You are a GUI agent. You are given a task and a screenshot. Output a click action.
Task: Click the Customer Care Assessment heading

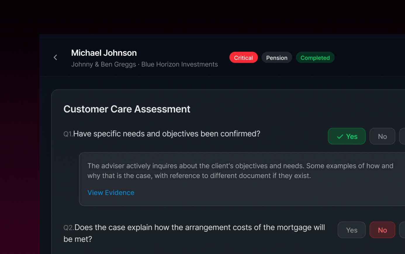(127, 109)
